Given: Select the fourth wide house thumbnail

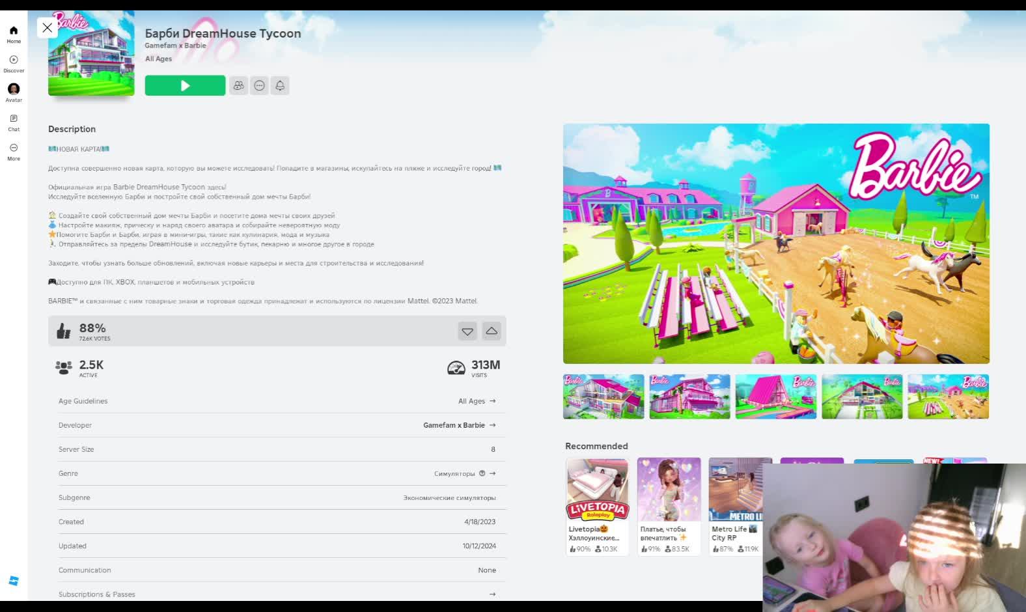Looking at the screenshot, I should coord(862,396).
